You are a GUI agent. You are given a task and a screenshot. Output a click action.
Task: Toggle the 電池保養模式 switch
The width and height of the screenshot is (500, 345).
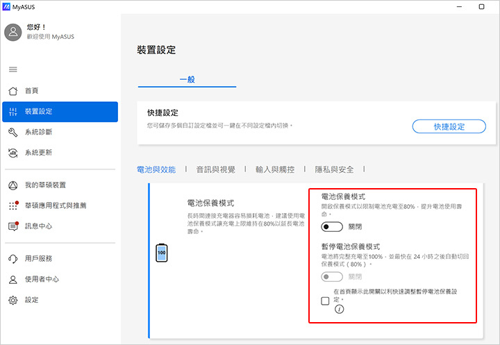(x=332, y=227)
